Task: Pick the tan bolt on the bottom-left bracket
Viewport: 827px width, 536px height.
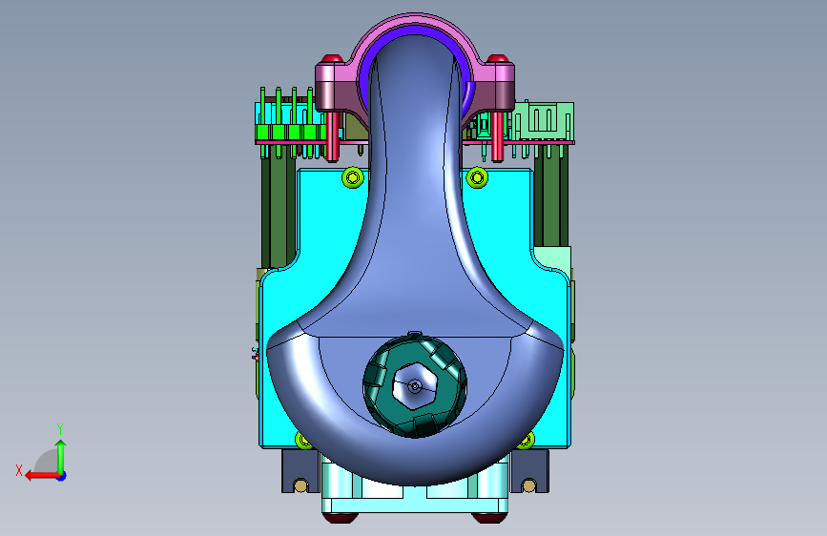Action: click(x=300, y=484)
